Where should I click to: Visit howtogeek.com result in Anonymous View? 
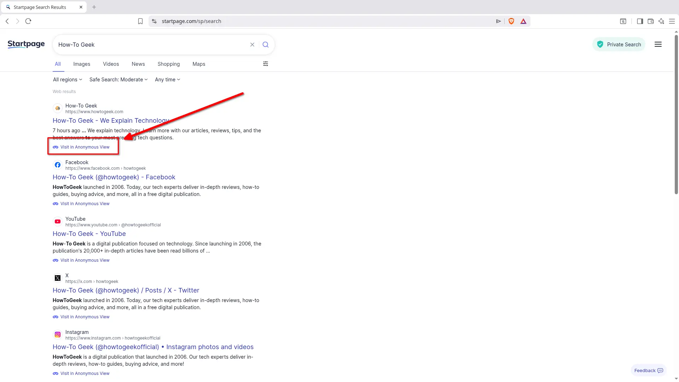81,147
